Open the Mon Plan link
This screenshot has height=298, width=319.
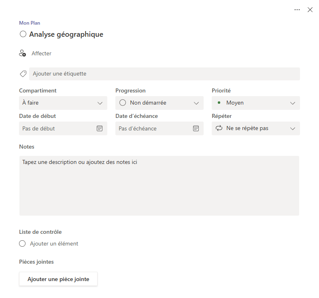tap(30, 23)
